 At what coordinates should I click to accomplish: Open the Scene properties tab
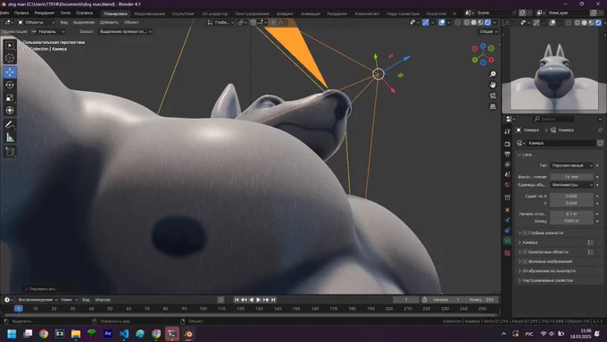(x=507, y=175)
